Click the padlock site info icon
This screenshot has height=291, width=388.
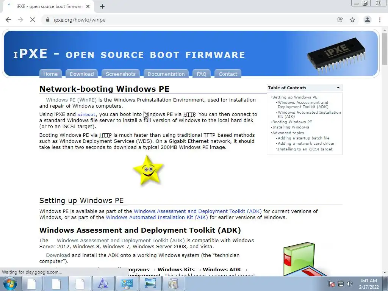(48, 20)
